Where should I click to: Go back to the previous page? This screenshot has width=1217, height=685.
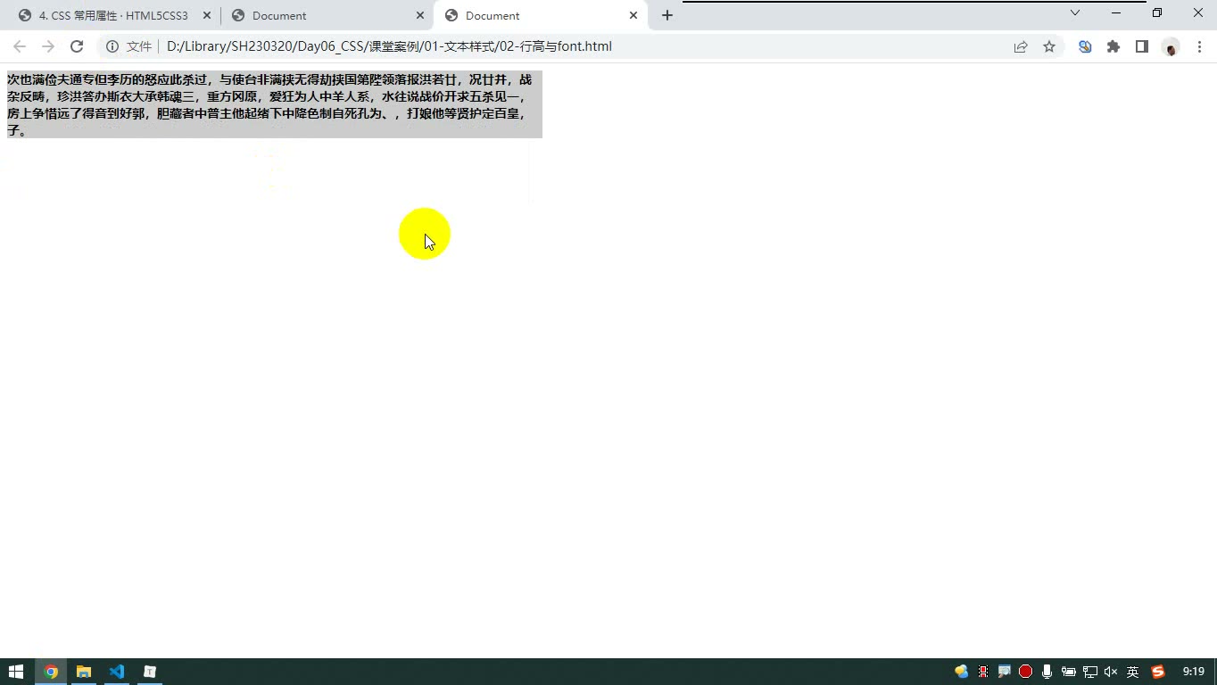click(x=20, y=46)
